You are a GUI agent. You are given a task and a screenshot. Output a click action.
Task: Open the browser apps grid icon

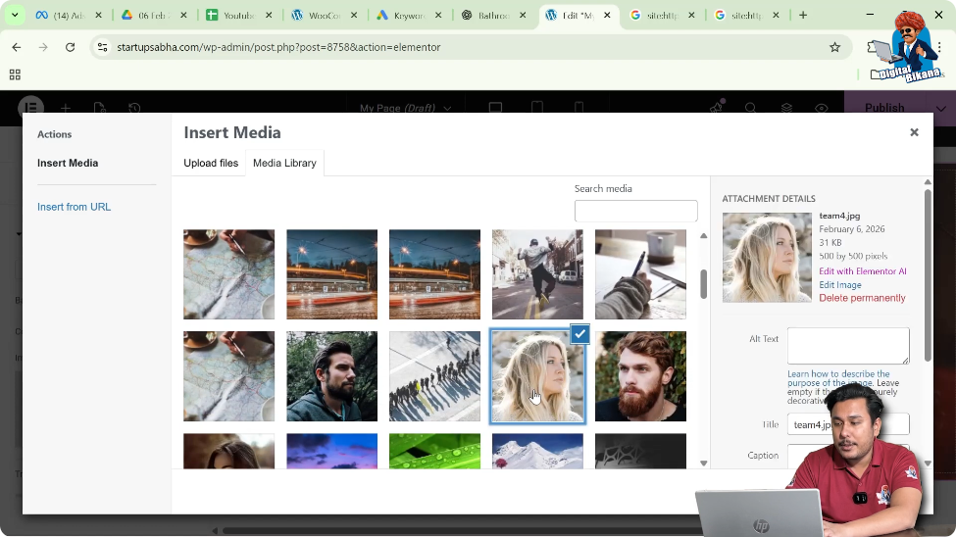tap(15, 74)
